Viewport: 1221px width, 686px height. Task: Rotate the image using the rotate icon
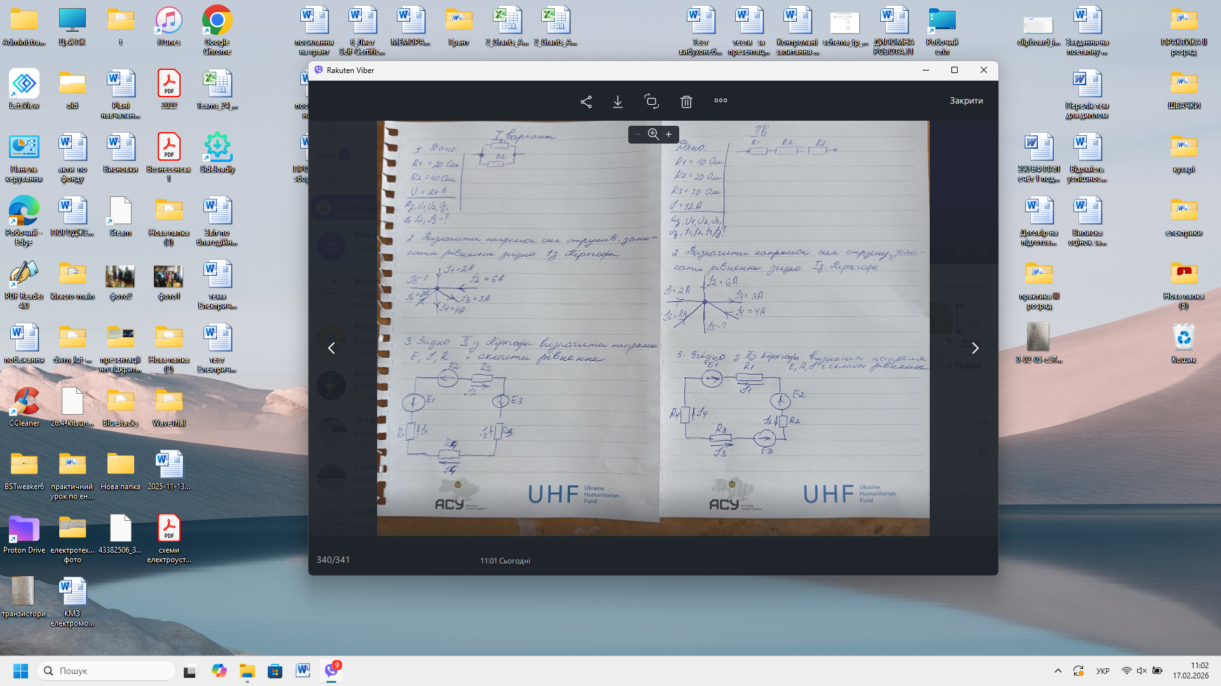(651, 102)
